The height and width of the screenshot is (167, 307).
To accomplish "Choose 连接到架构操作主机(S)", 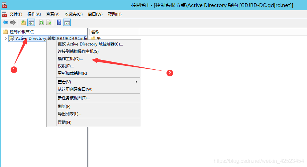I will point(94,51).
